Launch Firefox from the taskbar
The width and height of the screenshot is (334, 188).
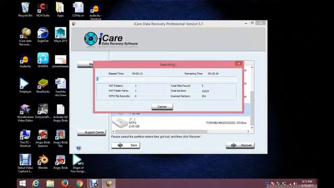pos(65,183)
